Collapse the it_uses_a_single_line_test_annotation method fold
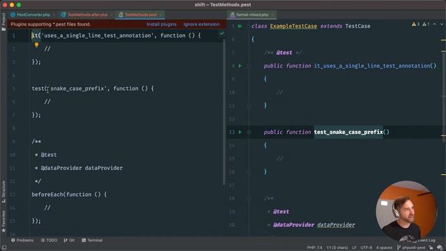This screenshot has width=446, height=251. pos(249,66)
